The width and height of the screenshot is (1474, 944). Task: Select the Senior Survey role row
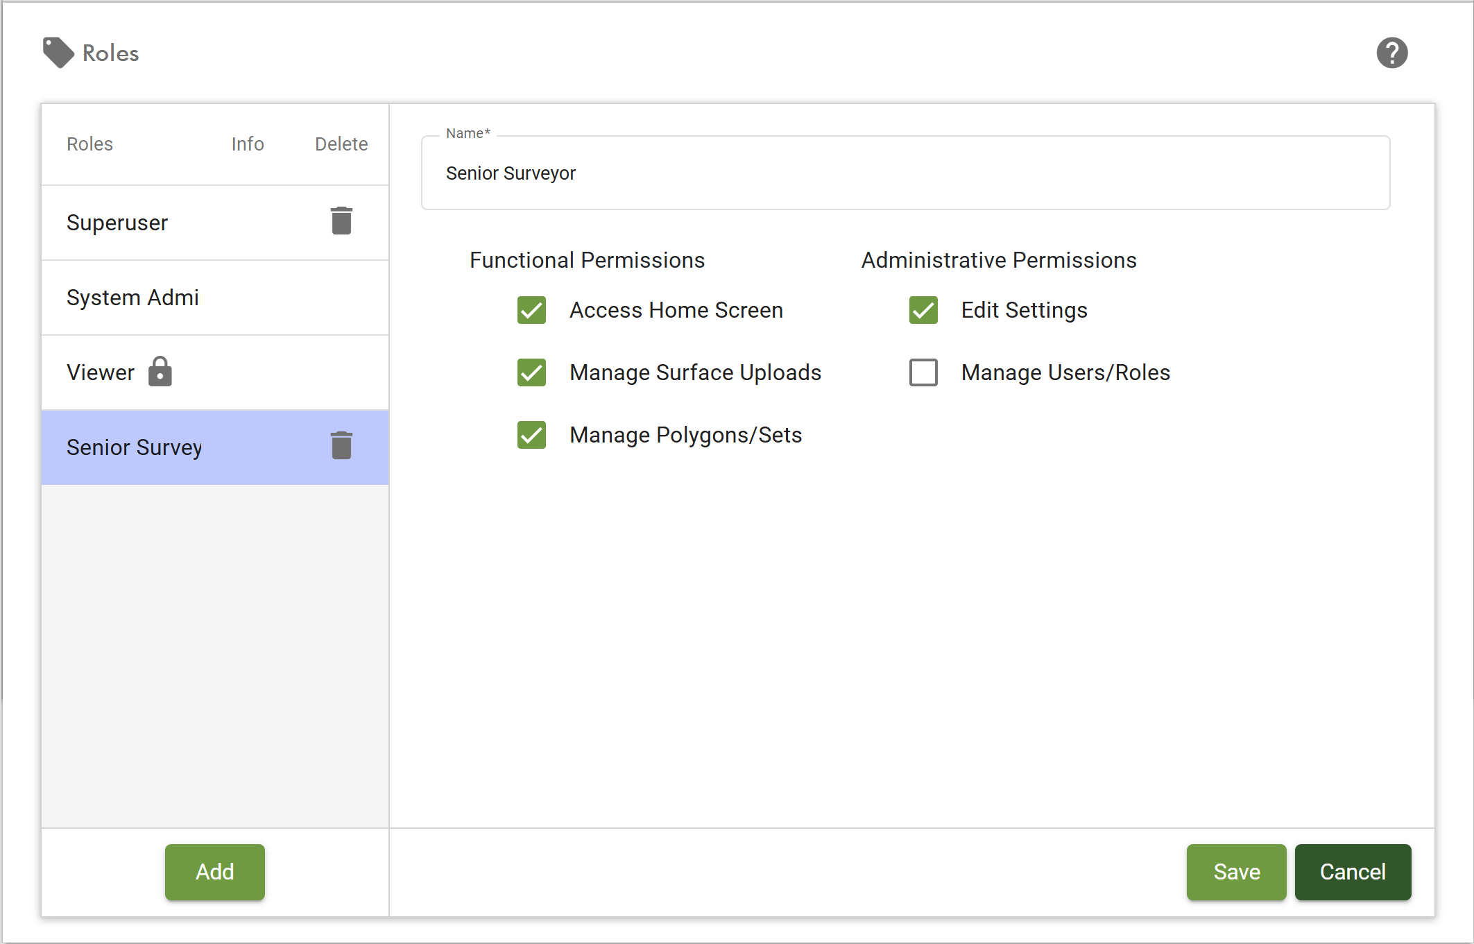pyautogui.click(x=135, y=447)
